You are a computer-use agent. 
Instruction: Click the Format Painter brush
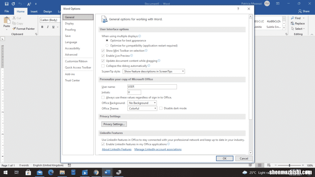coord(14,29)
